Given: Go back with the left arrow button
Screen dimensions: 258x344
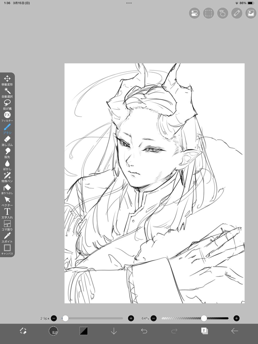Looking at the screenshot, I should click(x=234, y=331).
